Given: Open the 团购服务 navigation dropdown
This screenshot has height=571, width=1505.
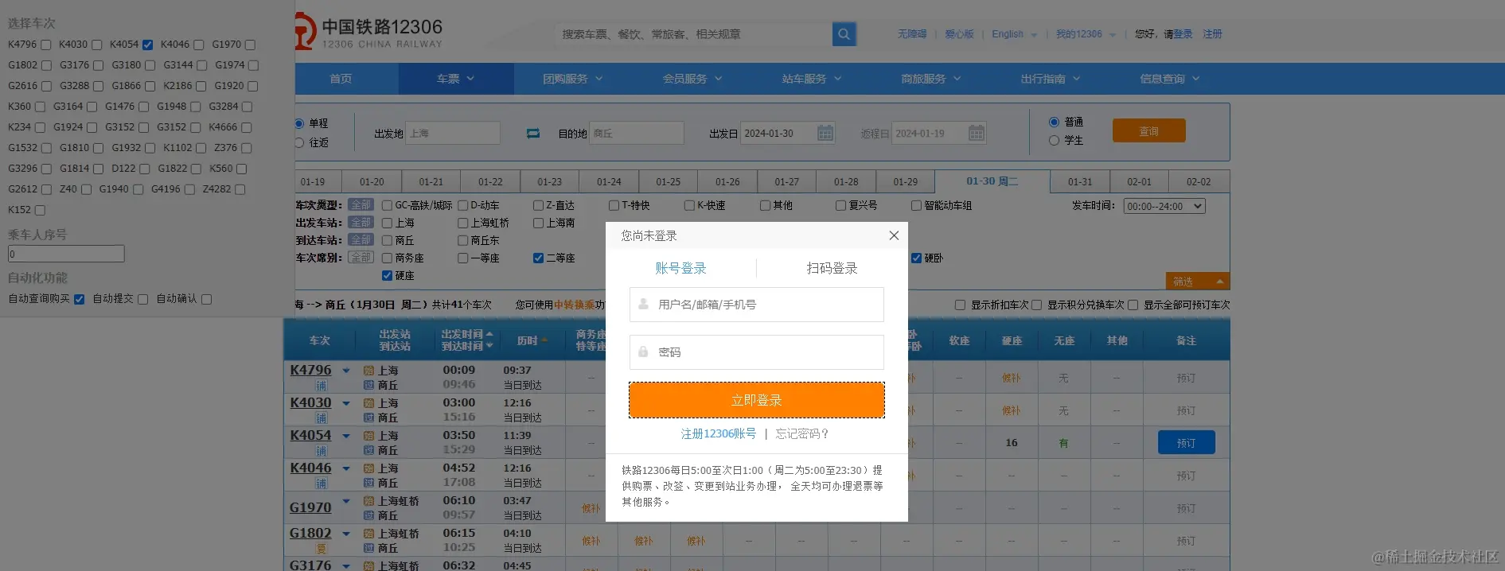Looking at the screenshot, I should (x=573, y=79).
